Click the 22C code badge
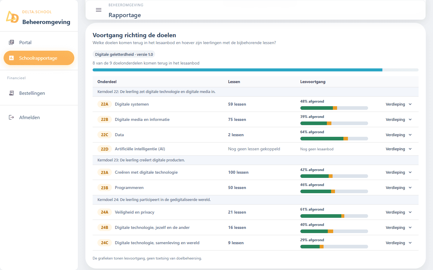 pos(104,135)
